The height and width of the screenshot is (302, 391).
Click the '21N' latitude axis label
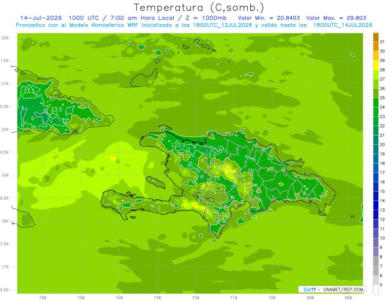(5, 84)
